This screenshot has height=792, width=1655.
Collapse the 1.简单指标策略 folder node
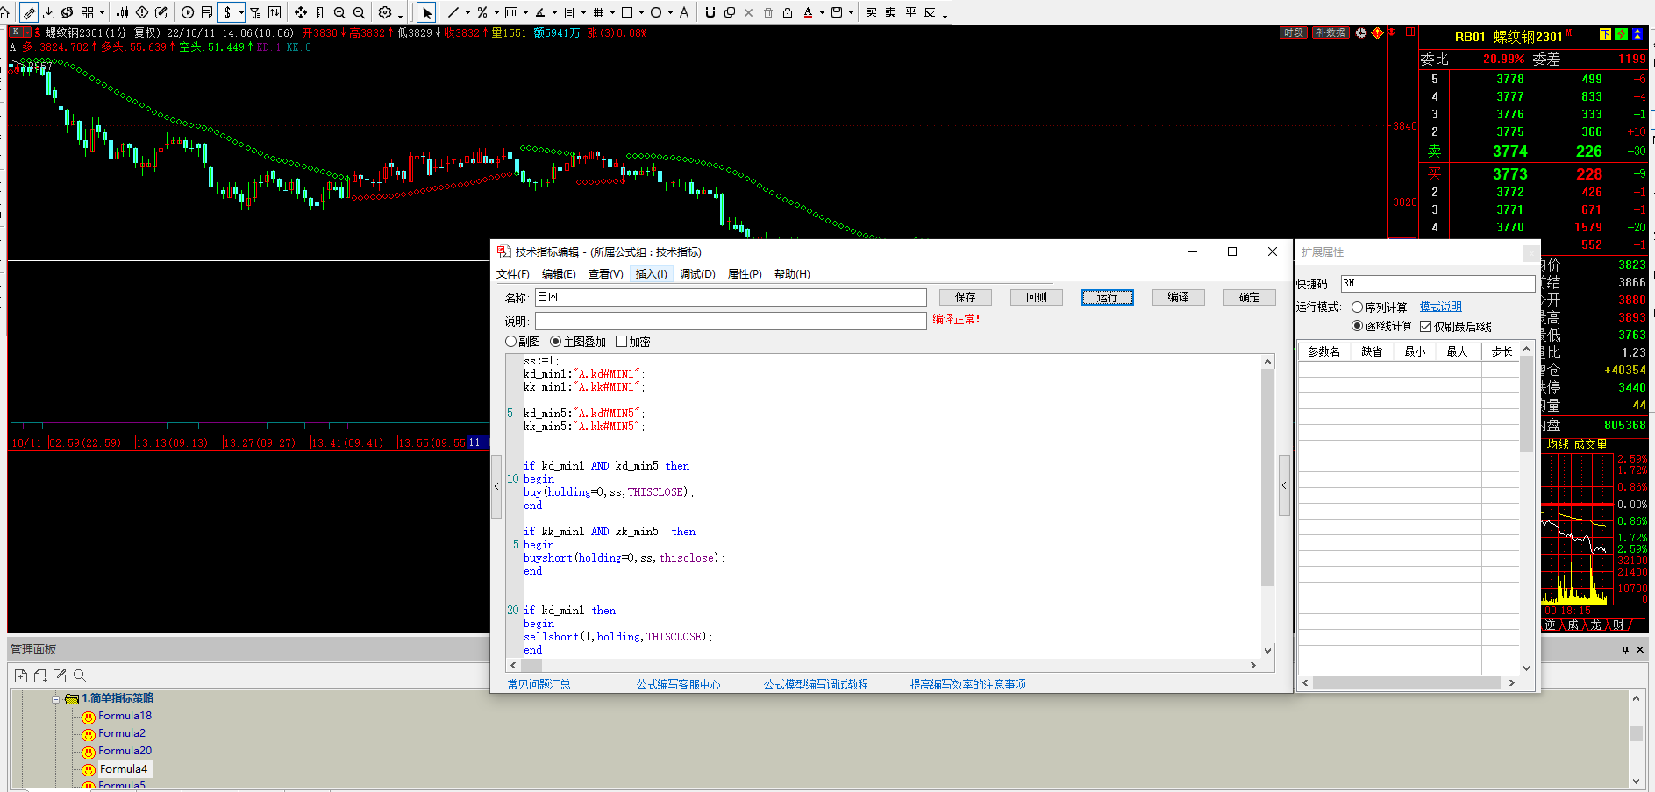pos(55,699)
